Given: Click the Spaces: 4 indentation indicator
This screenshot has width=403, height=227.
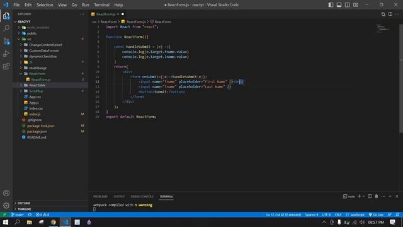Looking at the screenshot, I should click(x=312, y=214).
